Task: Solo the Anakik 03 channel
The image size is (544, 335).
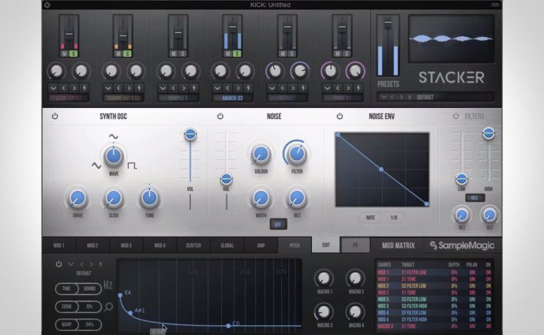Action: pyautogui.click(x=237, y=54)
